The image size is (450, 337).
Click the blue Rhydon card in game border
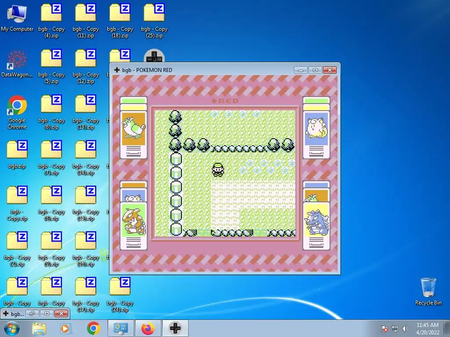pyautogui.click(x=316, y=226)
